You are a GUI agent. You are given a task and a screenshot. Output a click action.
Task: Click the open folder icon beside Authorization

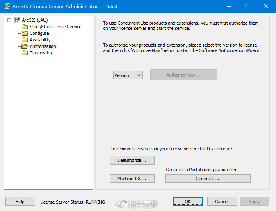click(25, 46)
